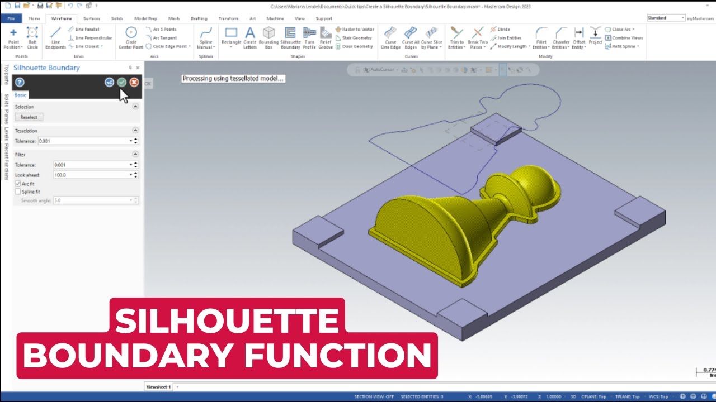Select the Trim to Entities tool

(456, 38)
